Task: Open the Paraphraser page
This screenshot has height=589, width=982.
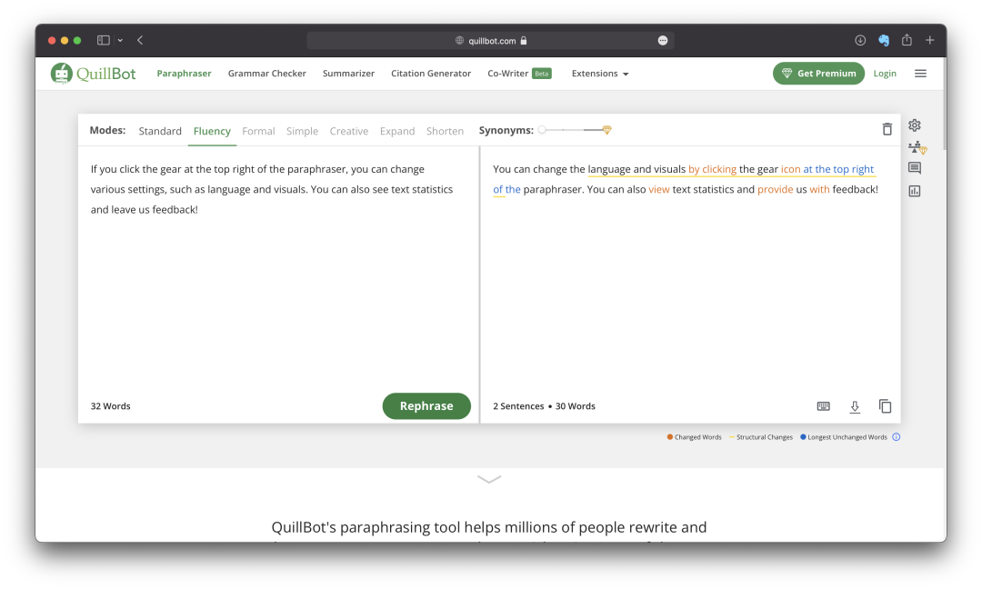Action: click(184, 74)
